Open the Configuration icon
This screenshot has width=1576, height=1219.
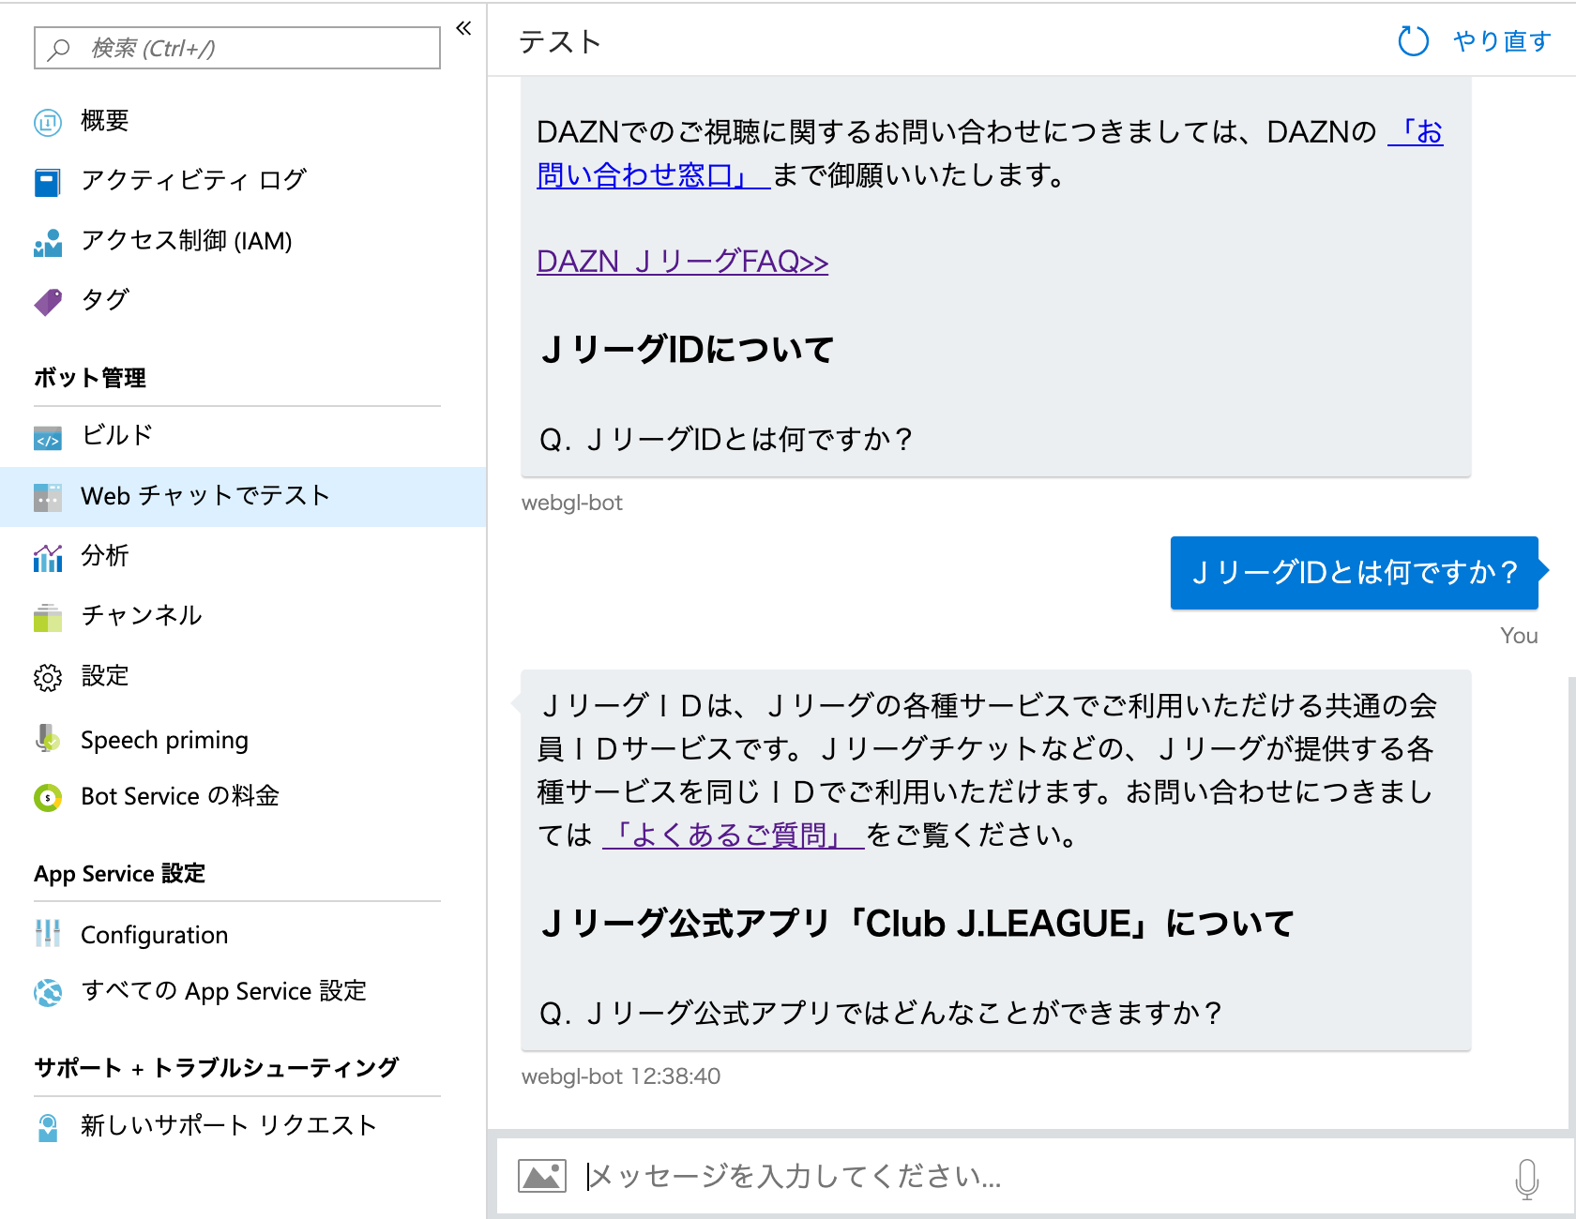click(x=45, y=934)
